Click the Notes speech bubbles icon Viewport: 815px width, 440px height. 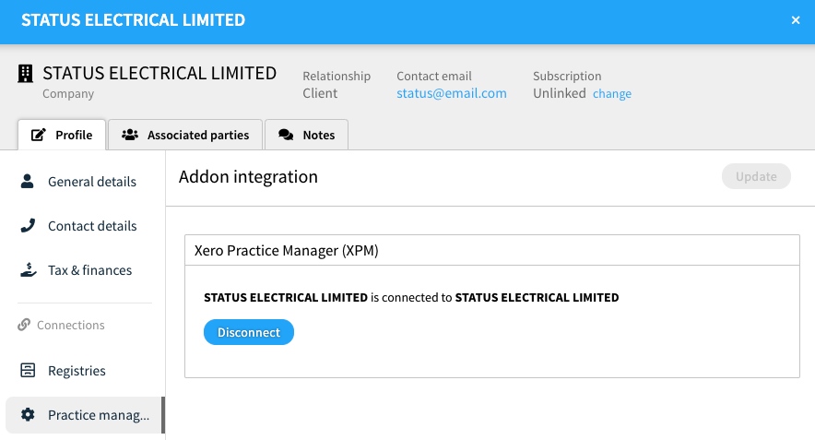286,135
